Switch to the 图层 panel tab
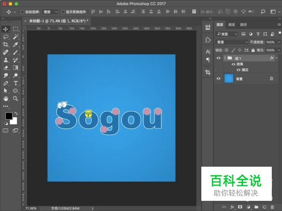Screen dimensions: 282x211 [x=220, y=24]
